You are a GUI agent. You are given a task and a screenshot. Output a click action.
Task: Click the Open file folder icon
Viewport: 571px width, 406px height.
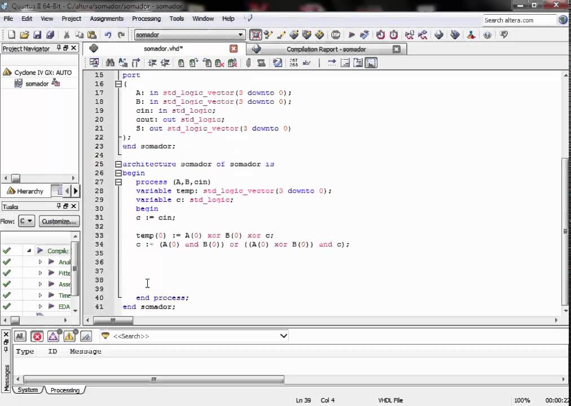(x=24, y=35)
